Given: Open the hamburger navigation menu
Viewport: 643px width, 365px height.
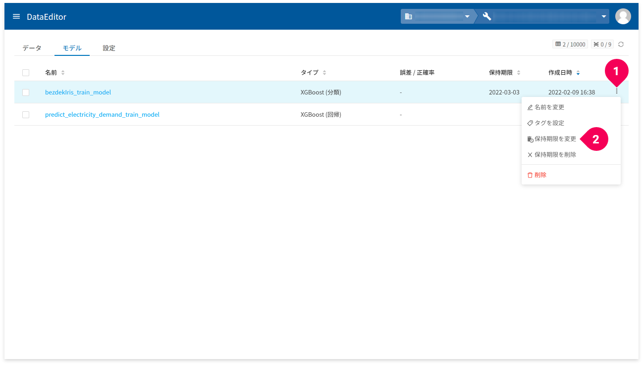Looking at the screenshot, I should pos(16,16).
